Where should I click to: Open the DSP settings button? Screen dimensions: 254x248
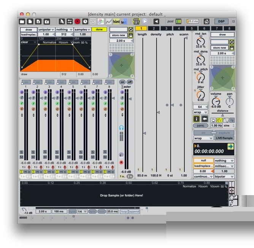pos(221,21)
